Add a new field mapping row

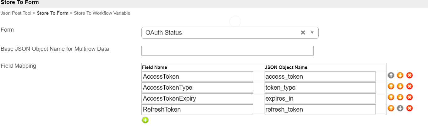pos(145,120)
